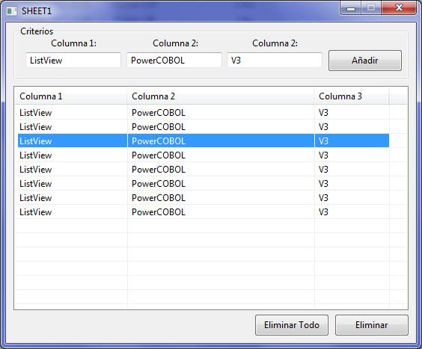Image resolution: width=422 pixels, height=349 pixels.
Task: Click the highlighted third list row
Action: (x=204, y=140)
